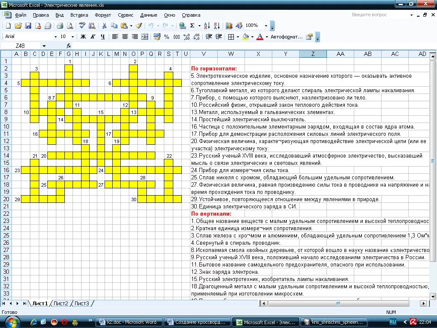This screenshot has width=437, height=328.
Task: Select column Z header
Action: pos(313,54)
